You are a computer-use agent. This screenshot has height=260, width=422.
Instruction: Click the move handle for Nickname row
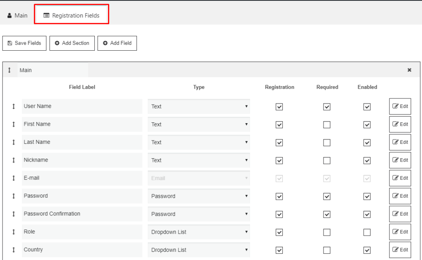(x=13, y=160)
